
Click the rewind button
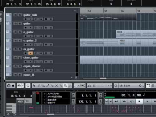(116, 101)
